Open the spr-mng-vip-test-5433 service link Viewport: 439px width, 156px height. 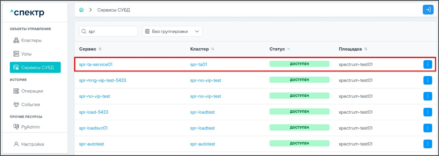tap(103, 80)
